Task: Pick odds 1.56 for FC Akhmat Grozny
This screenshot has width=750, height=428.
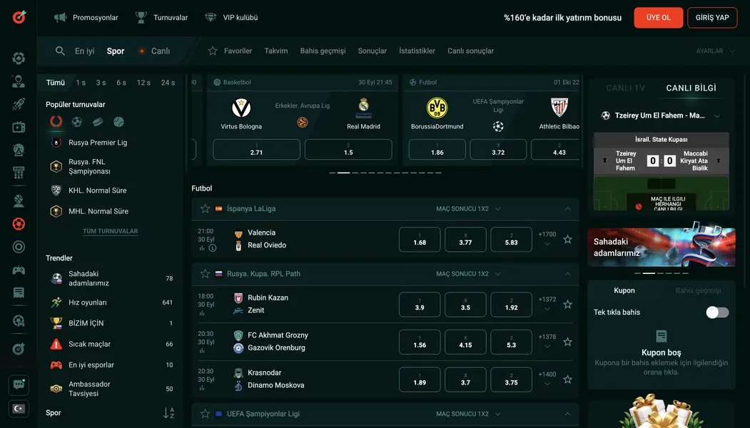Action: [x=420, y=341]
